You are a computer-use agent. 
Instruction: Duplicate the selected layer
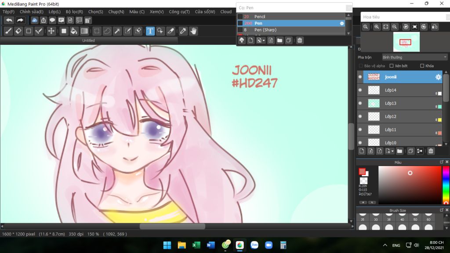(411, 151)
